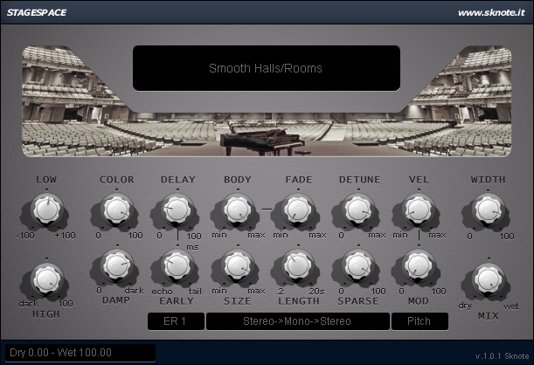Change the Stereo->Mono->Stereo routing mode
The height and width of the screenshot is (365, 534).
pyautogui.click(x=298, y=321)
